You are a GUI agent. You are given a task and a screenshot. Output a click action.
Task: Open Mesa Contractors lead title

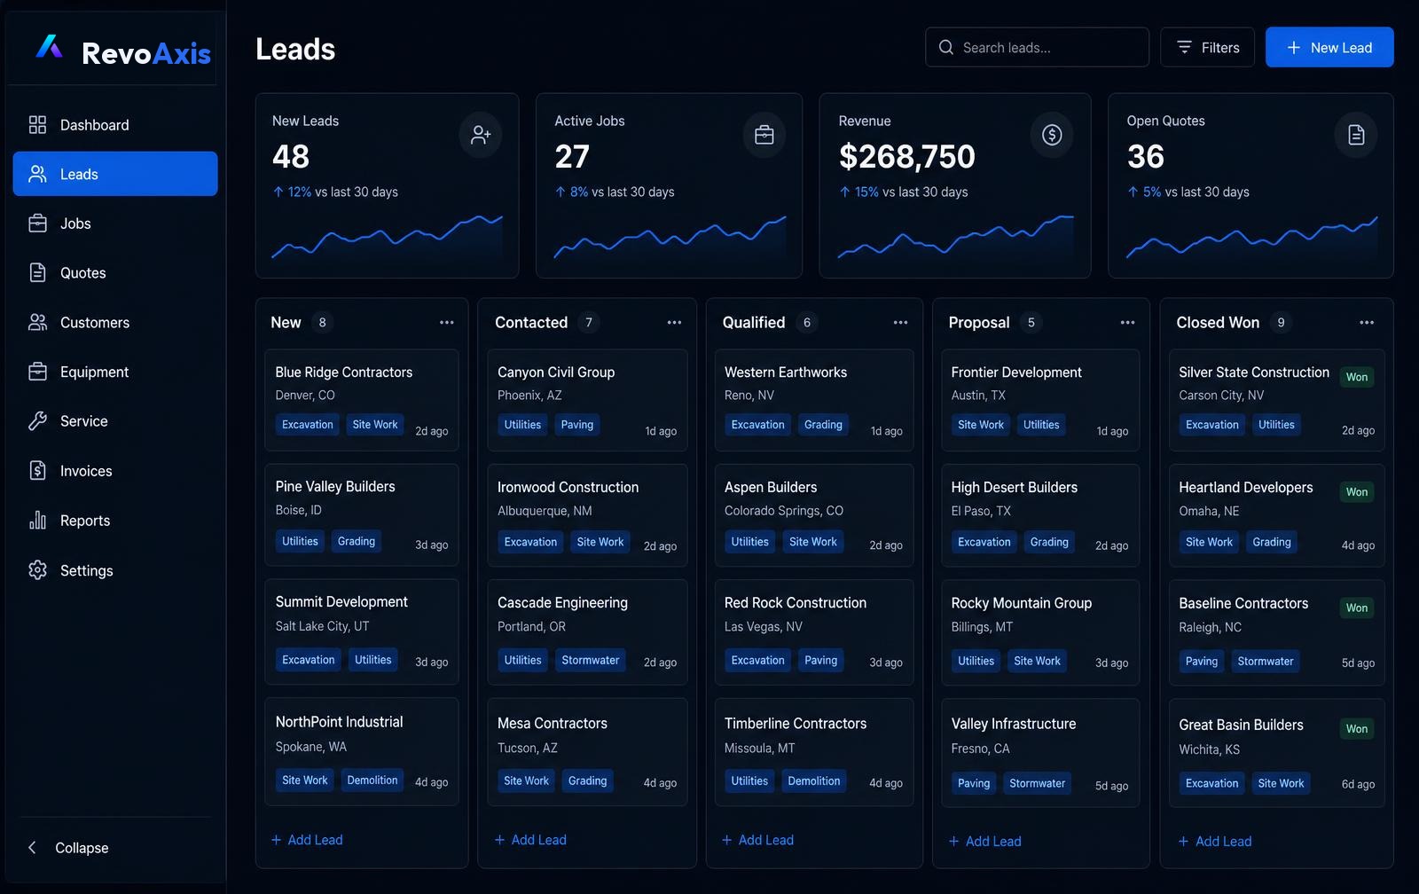(553, 724)
